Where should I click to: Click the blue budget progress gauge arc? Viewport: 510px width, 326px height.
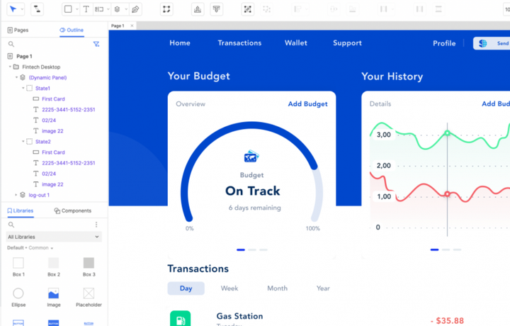tap(251, 125)
